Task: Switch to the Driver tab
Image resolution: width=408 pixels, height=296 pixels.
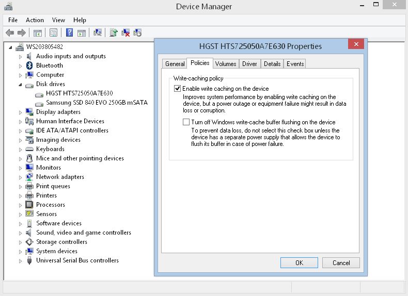Action: [x=249, y=63]
